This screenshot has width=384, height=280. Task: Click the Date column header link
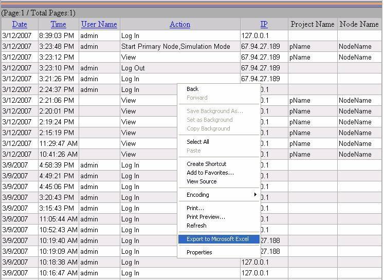click(x=20, y=24)
